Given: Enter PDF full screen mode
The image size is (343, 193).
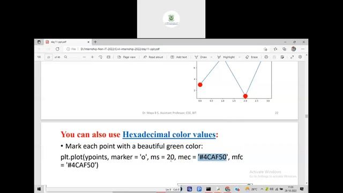Looking at the screenshot, I should pos(292,57).
